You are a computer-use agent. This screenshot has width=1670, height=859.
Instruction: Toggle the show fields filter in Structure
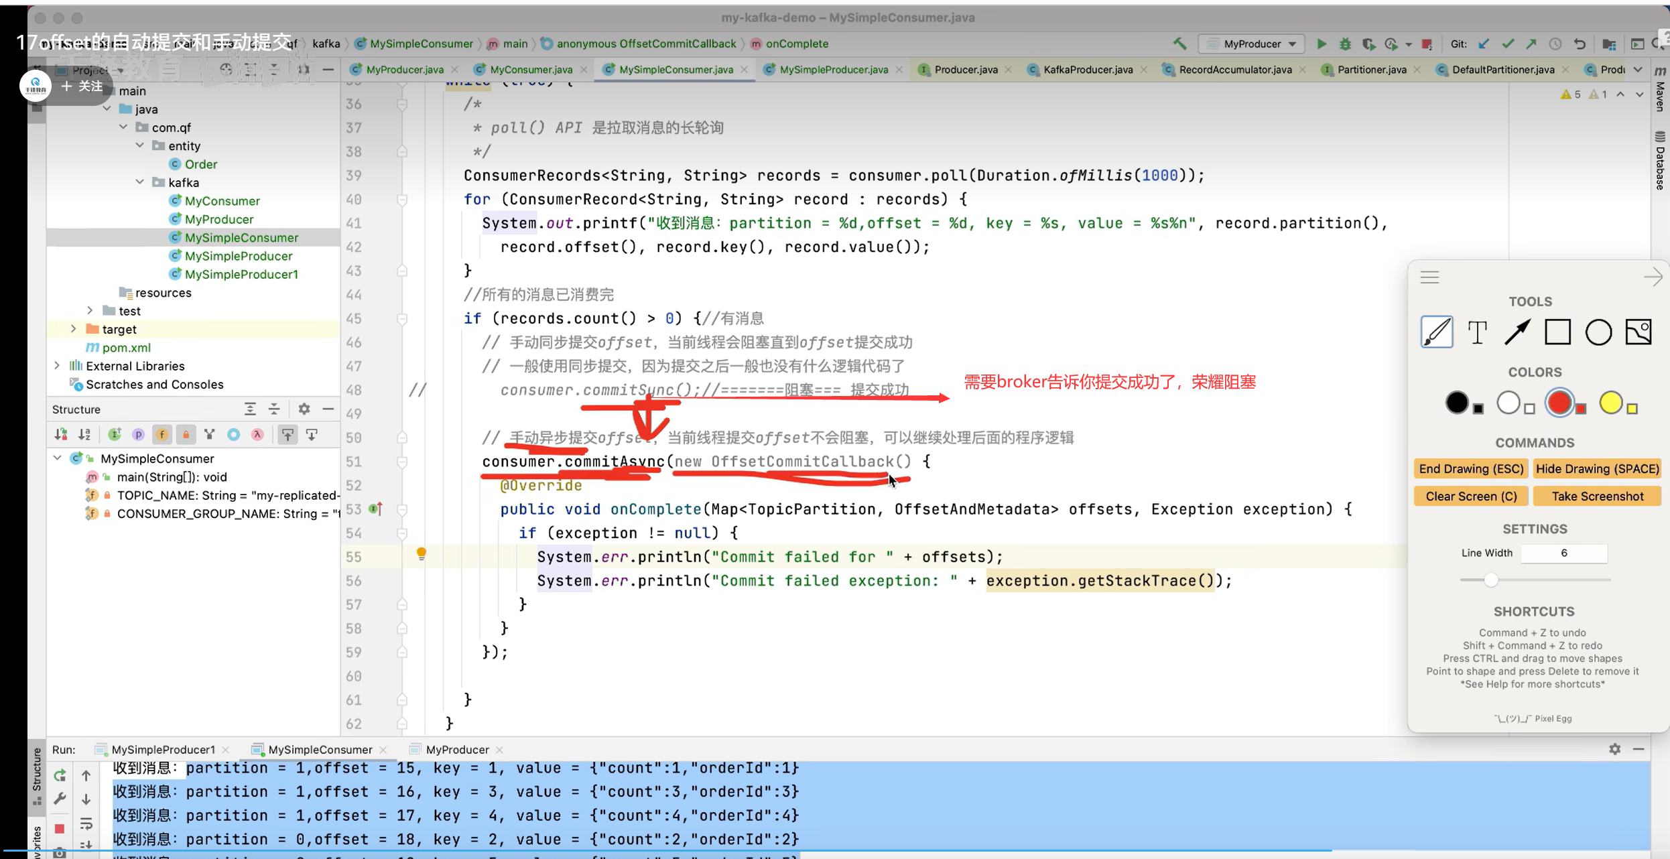(x=162, y=435)
